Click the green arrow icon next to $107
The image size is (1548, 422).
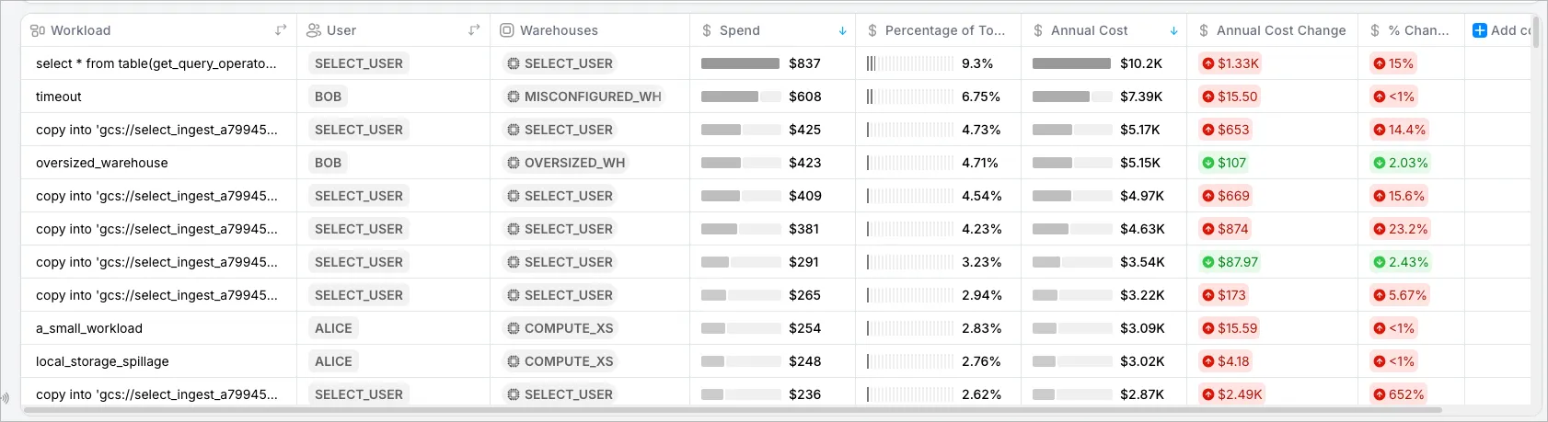pos(1207,163)
